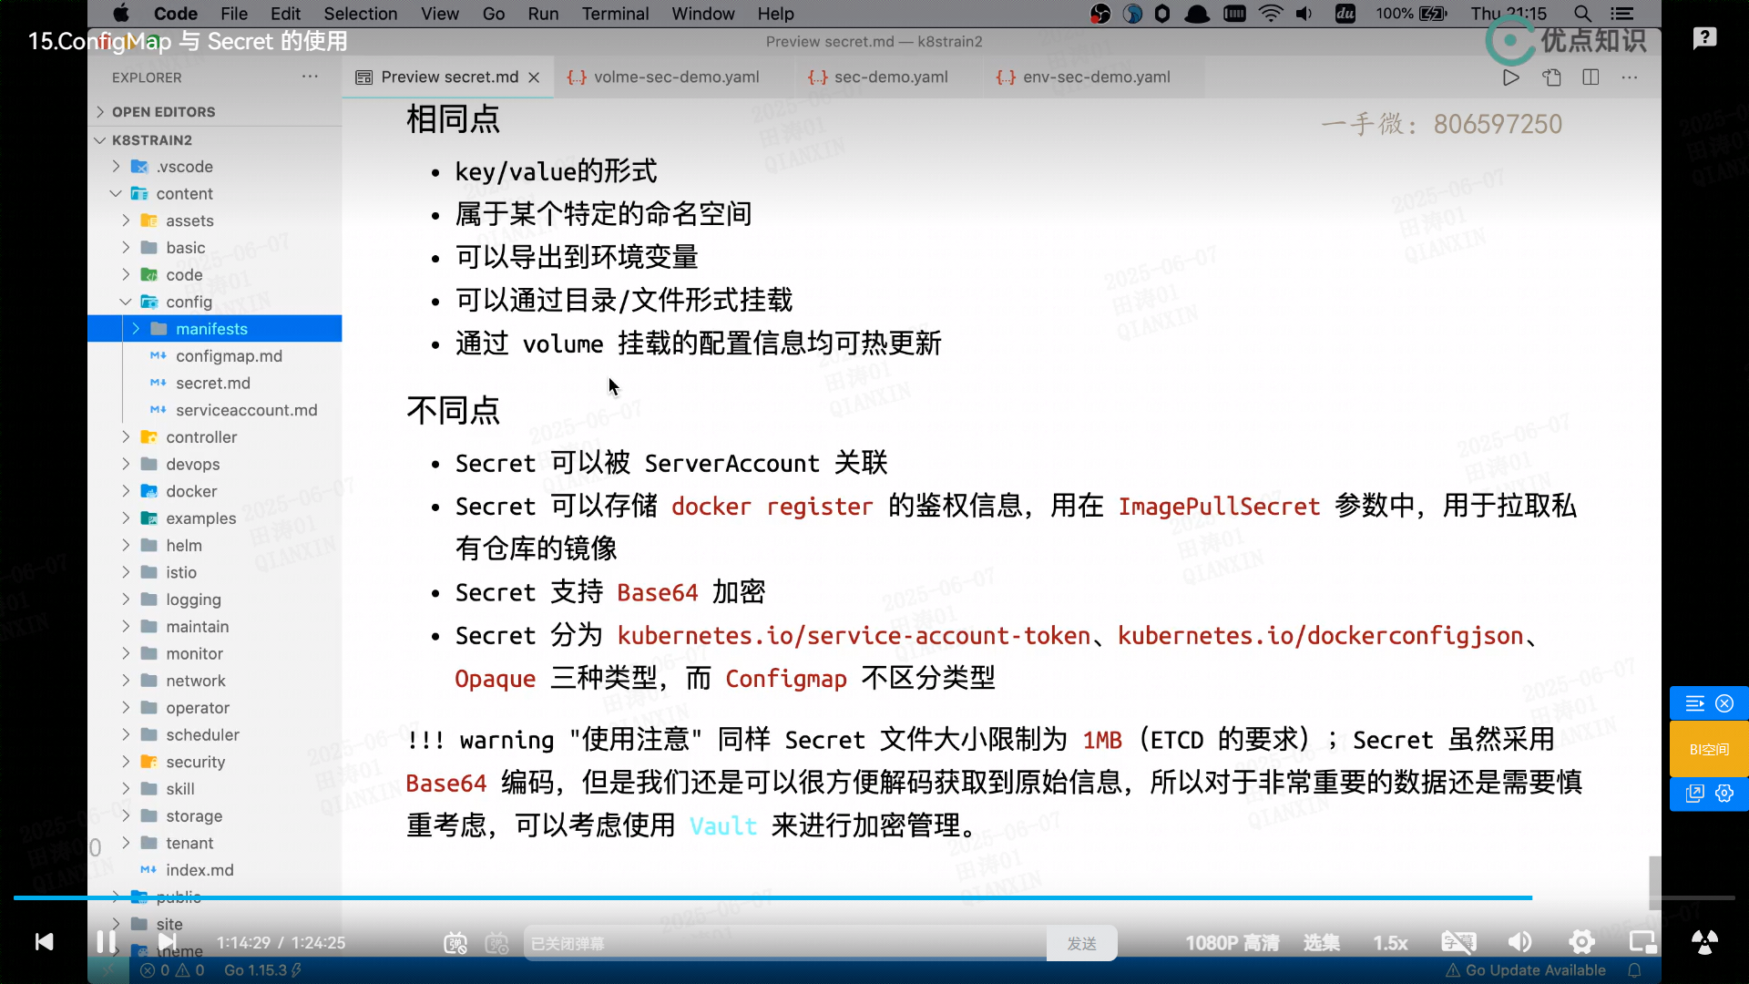1749x984 pixels.
Task: Open the Terminal menu
Action: (615, 14)
